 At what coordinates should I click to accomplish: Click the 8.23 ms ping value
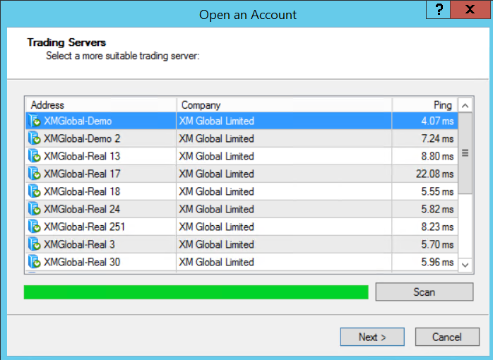437,227
